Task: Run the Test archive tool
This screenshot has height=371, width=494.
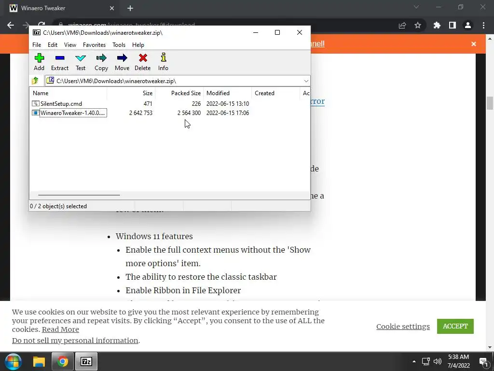Action: click(x=81, y=62)
